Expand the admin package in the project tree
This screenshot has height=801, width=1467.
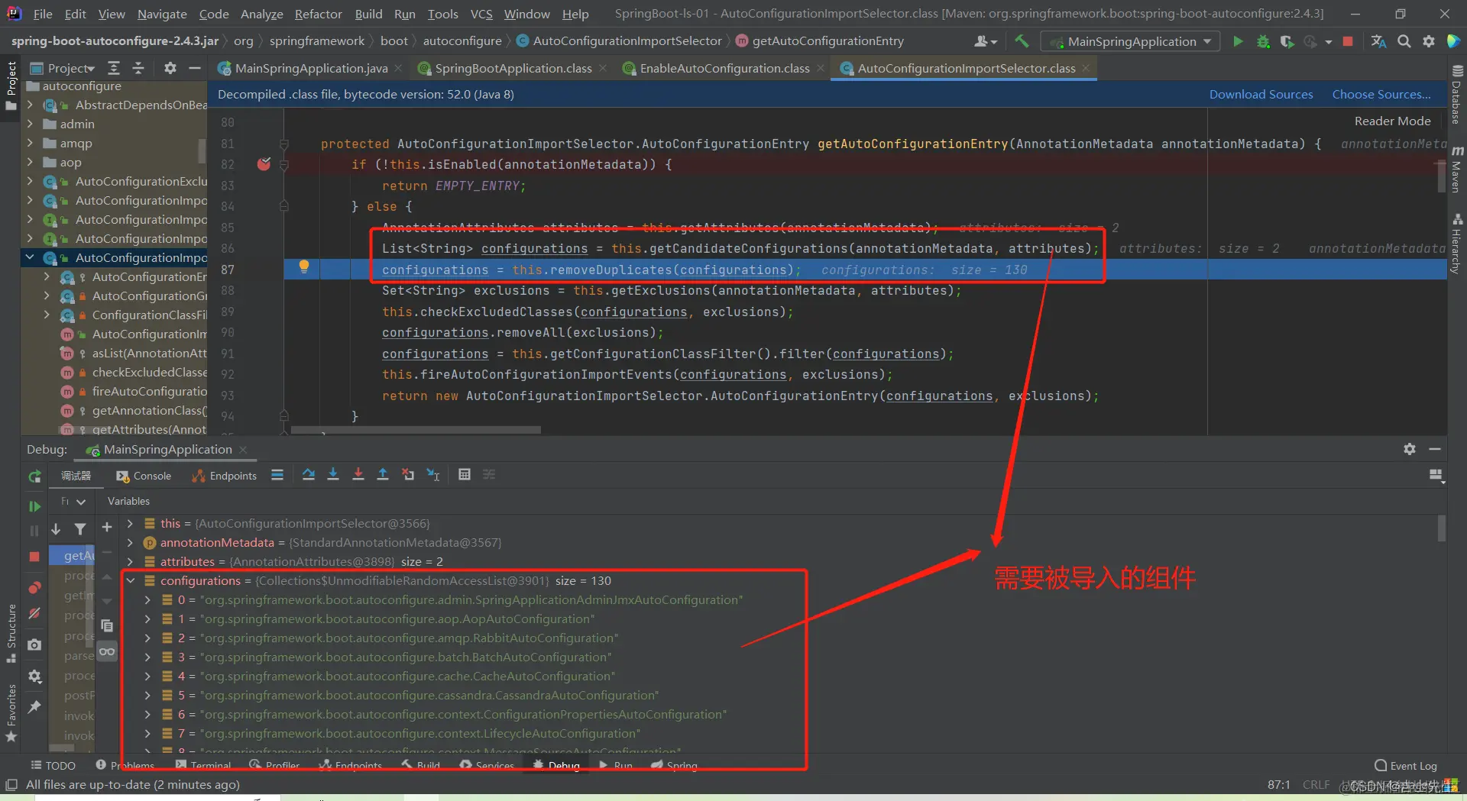click(30, 124)
